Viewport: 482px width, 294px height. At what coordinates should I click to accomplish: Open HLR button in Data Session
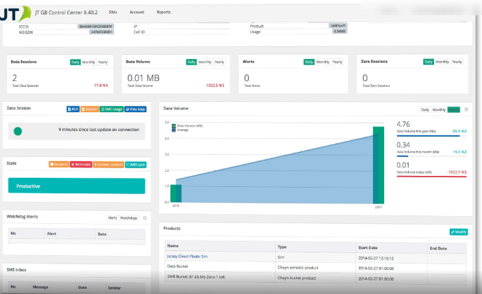73,109
